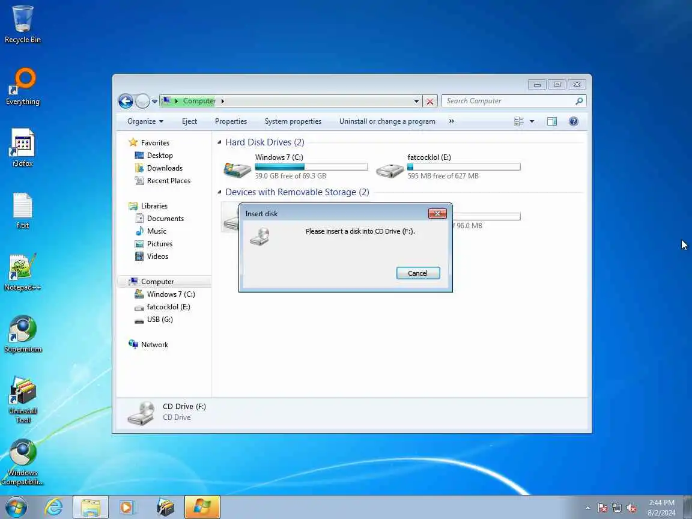Click the Change your view icon
This screenshot has height=519, width=692.
[x=519, y=121]
